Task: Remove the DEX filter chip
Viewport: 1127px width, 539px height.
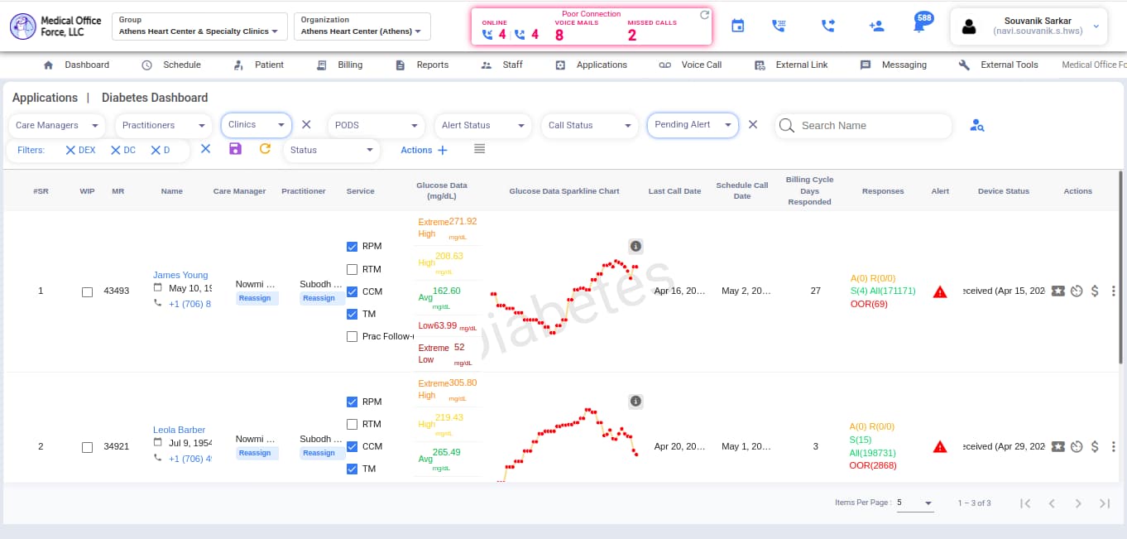Action: [x=70, y=150]
